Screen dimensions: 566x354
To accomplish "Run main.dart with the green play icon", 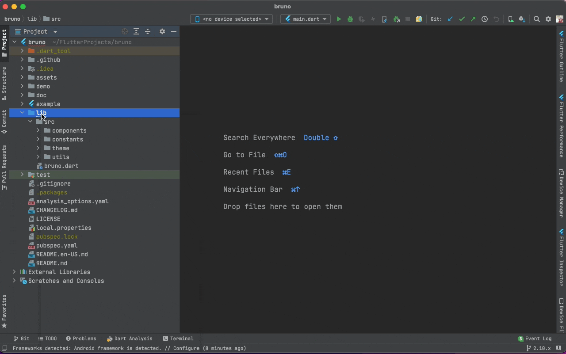I will [x=339, y=19].
